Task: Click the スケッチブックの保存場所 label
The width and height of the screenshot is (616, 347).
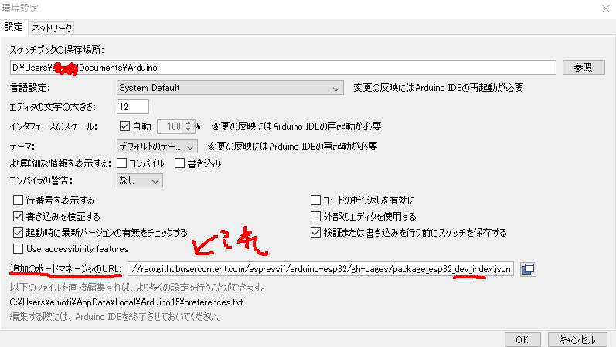Action: (x=56, y=50)
